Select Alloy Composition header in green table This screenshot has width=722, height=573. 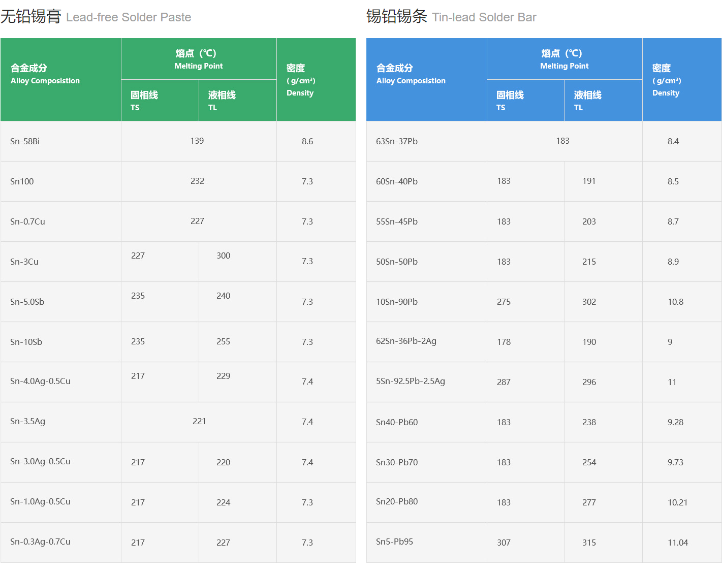coord(45,74)
